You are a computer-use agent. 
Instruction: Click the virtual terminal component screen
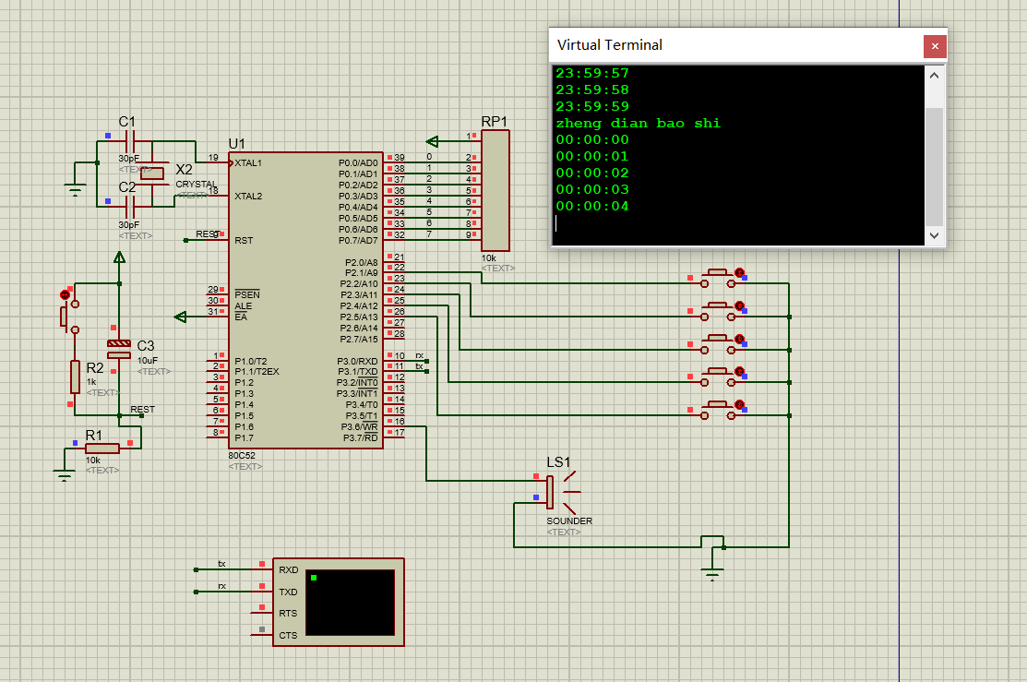coord(351,603)
